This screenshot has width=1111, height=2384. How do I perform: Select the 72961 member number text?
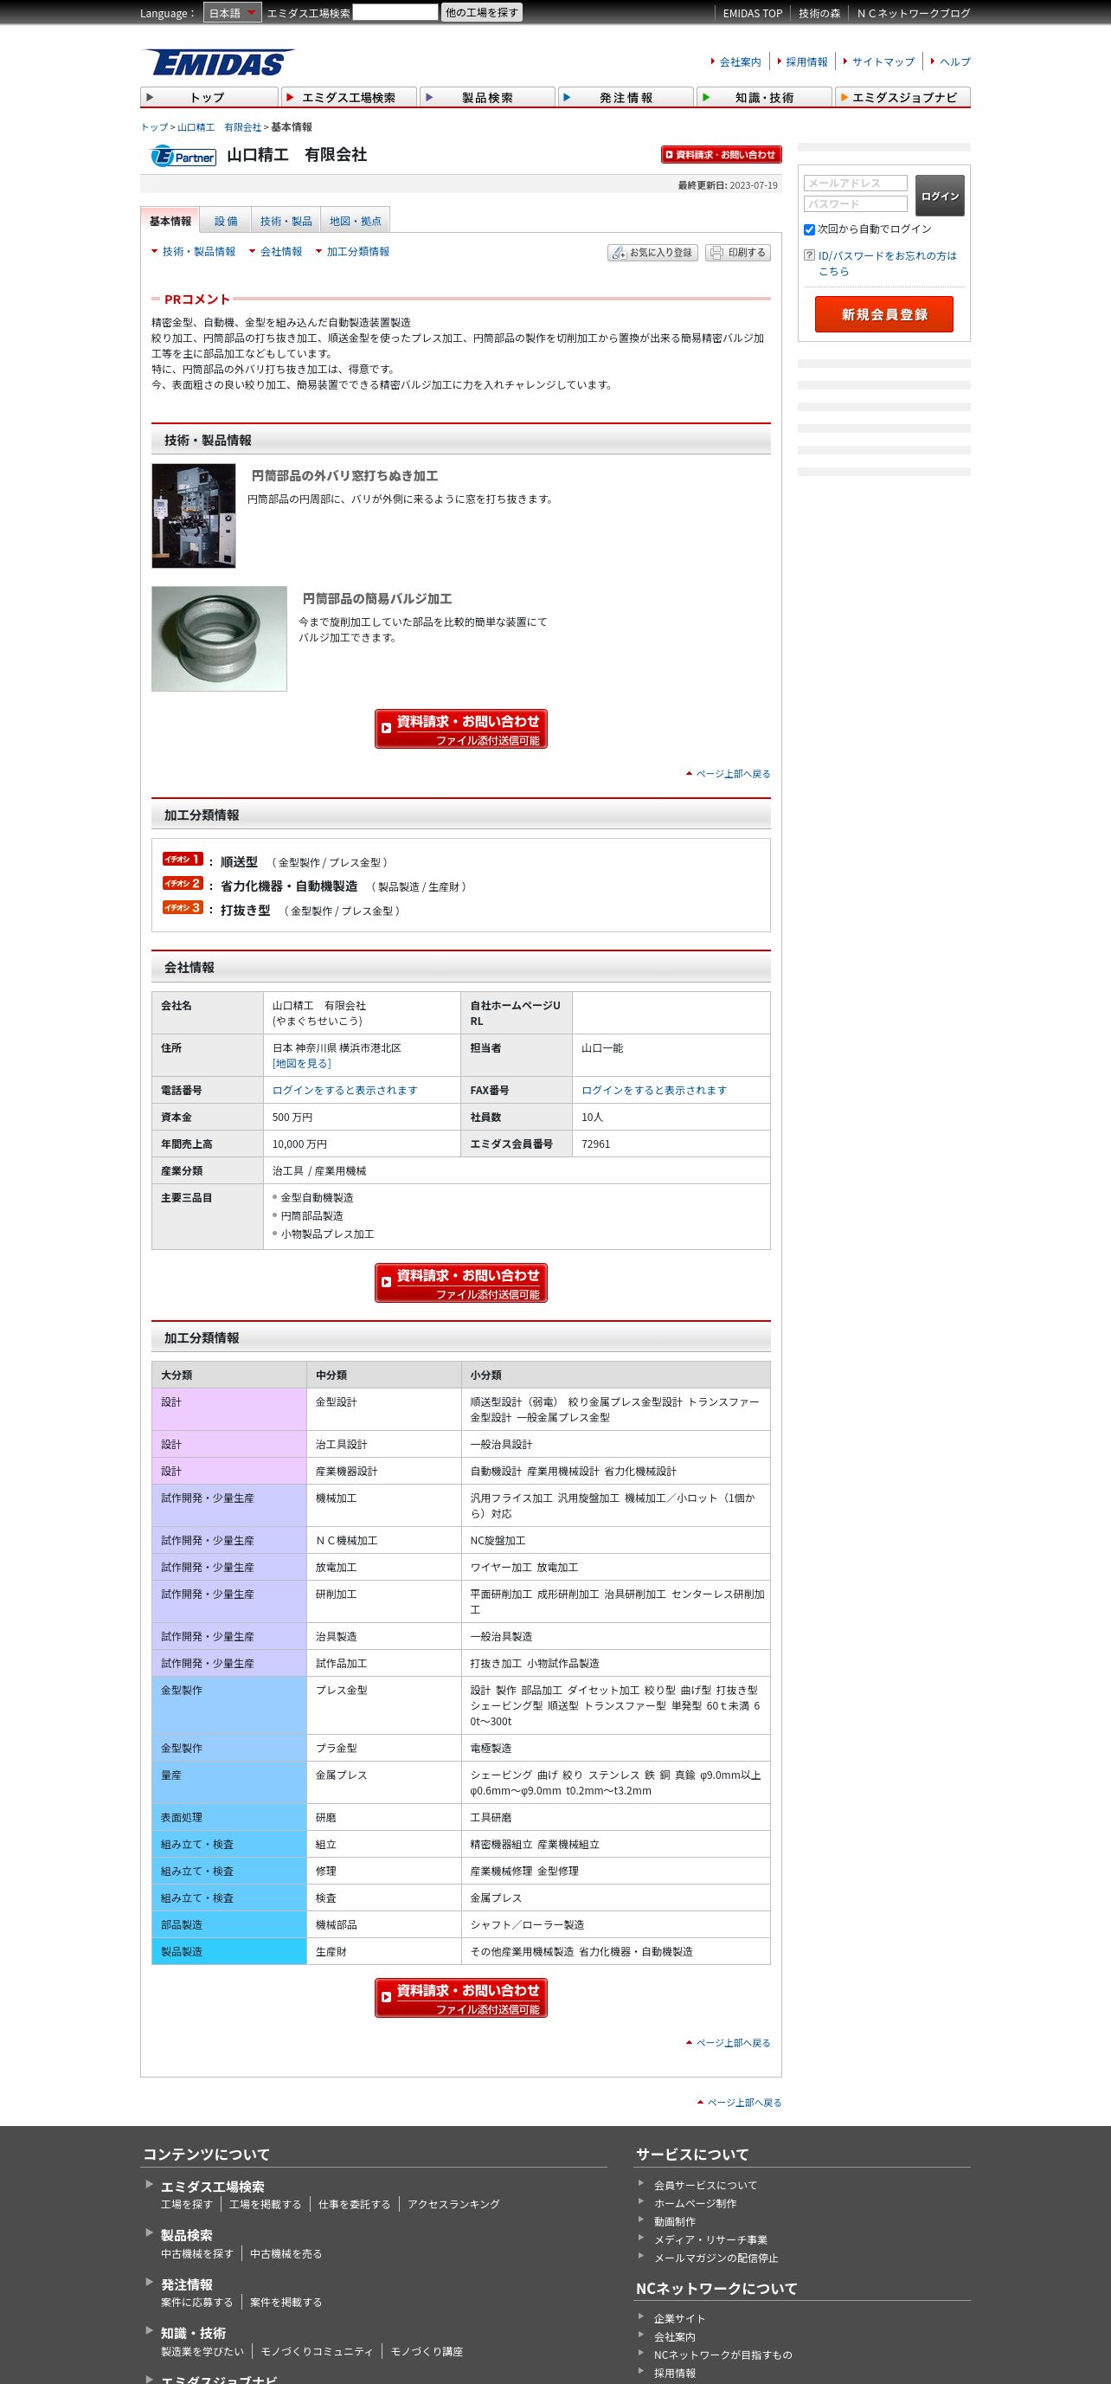pos(596,1144)
